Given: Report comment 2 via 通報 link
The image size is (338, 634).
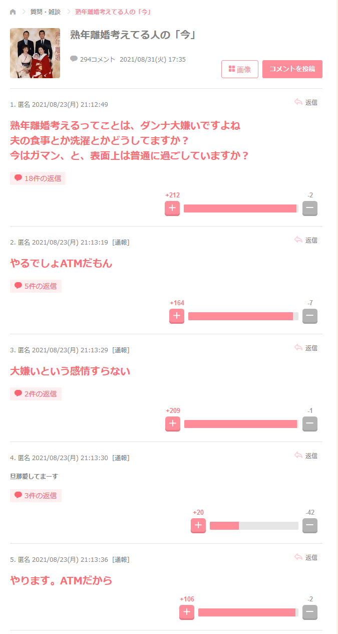Looking at the screenshot, I should [121, 243].
